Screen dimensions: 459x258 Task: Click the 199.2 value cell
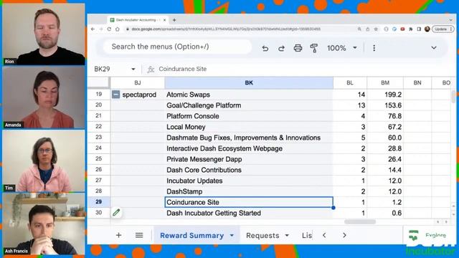pyautogui.click(x=385, y=95)
